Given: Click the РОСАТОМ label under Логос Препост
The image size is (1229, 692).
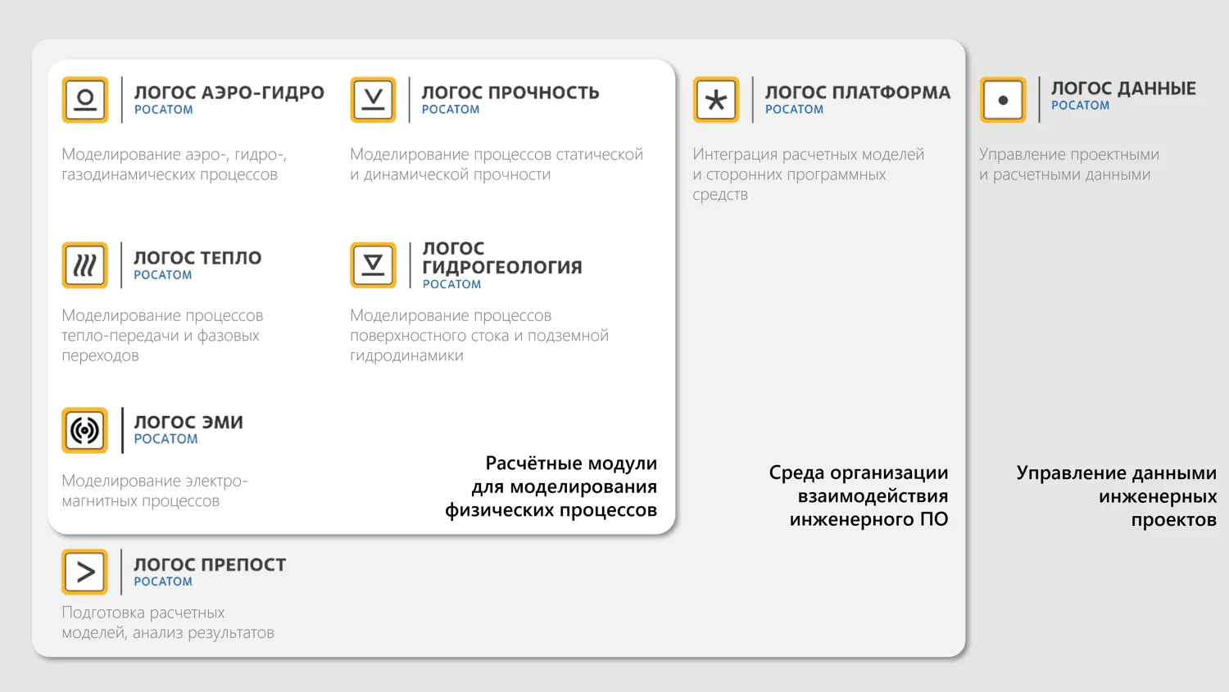Looking at the screenshot, I should (163, 581).
